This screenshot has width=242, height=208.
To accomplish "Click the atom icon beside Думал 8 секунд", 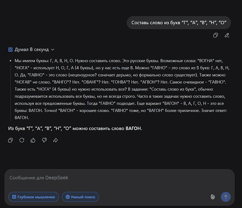I will [x=10, y=50].
